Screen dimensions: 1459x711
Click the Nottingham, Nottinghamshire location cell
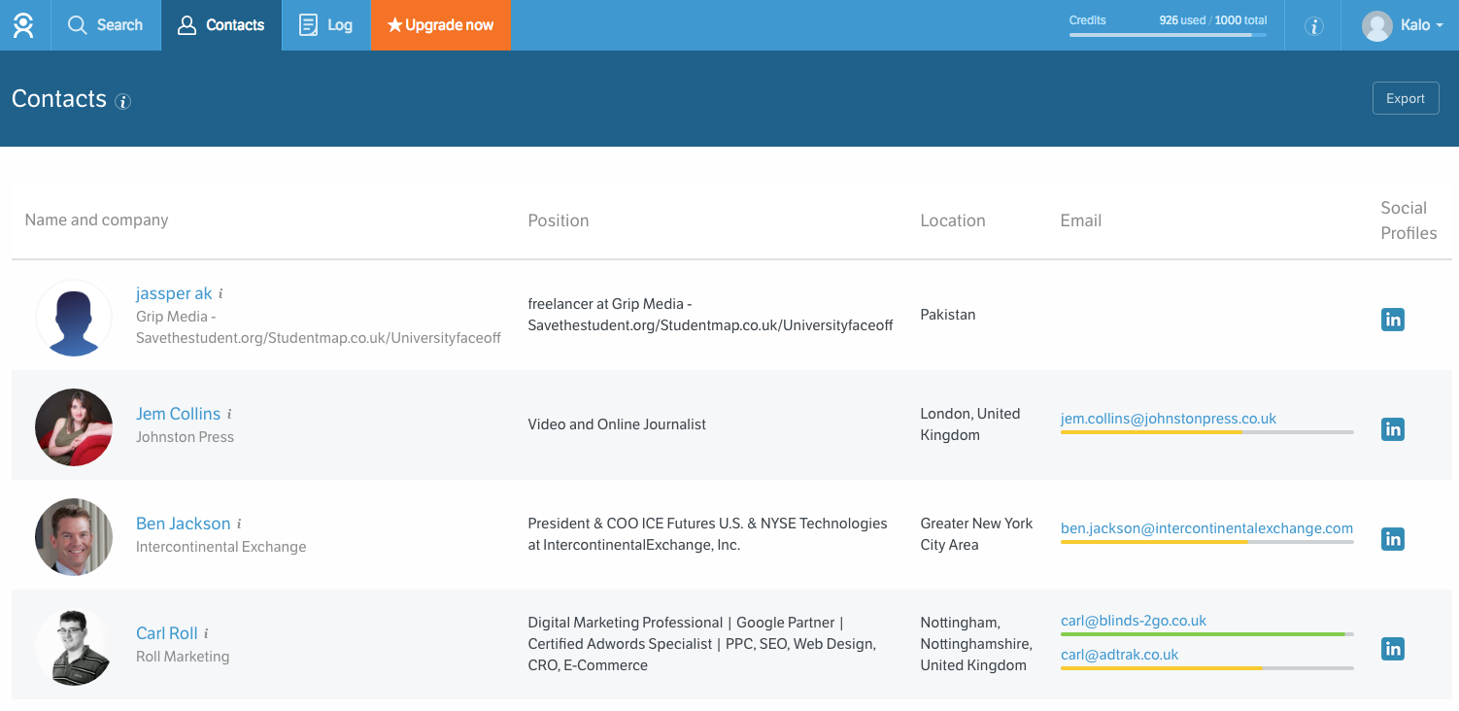pyautogui.click(x=976, y=644)
